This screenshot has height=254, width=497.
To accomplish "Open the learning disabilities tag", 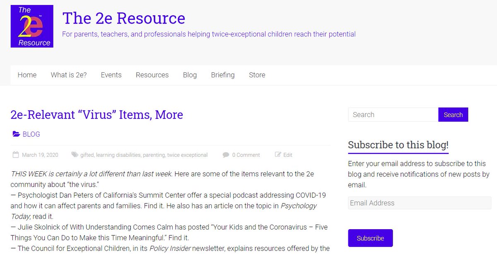I will click(118, 155).
